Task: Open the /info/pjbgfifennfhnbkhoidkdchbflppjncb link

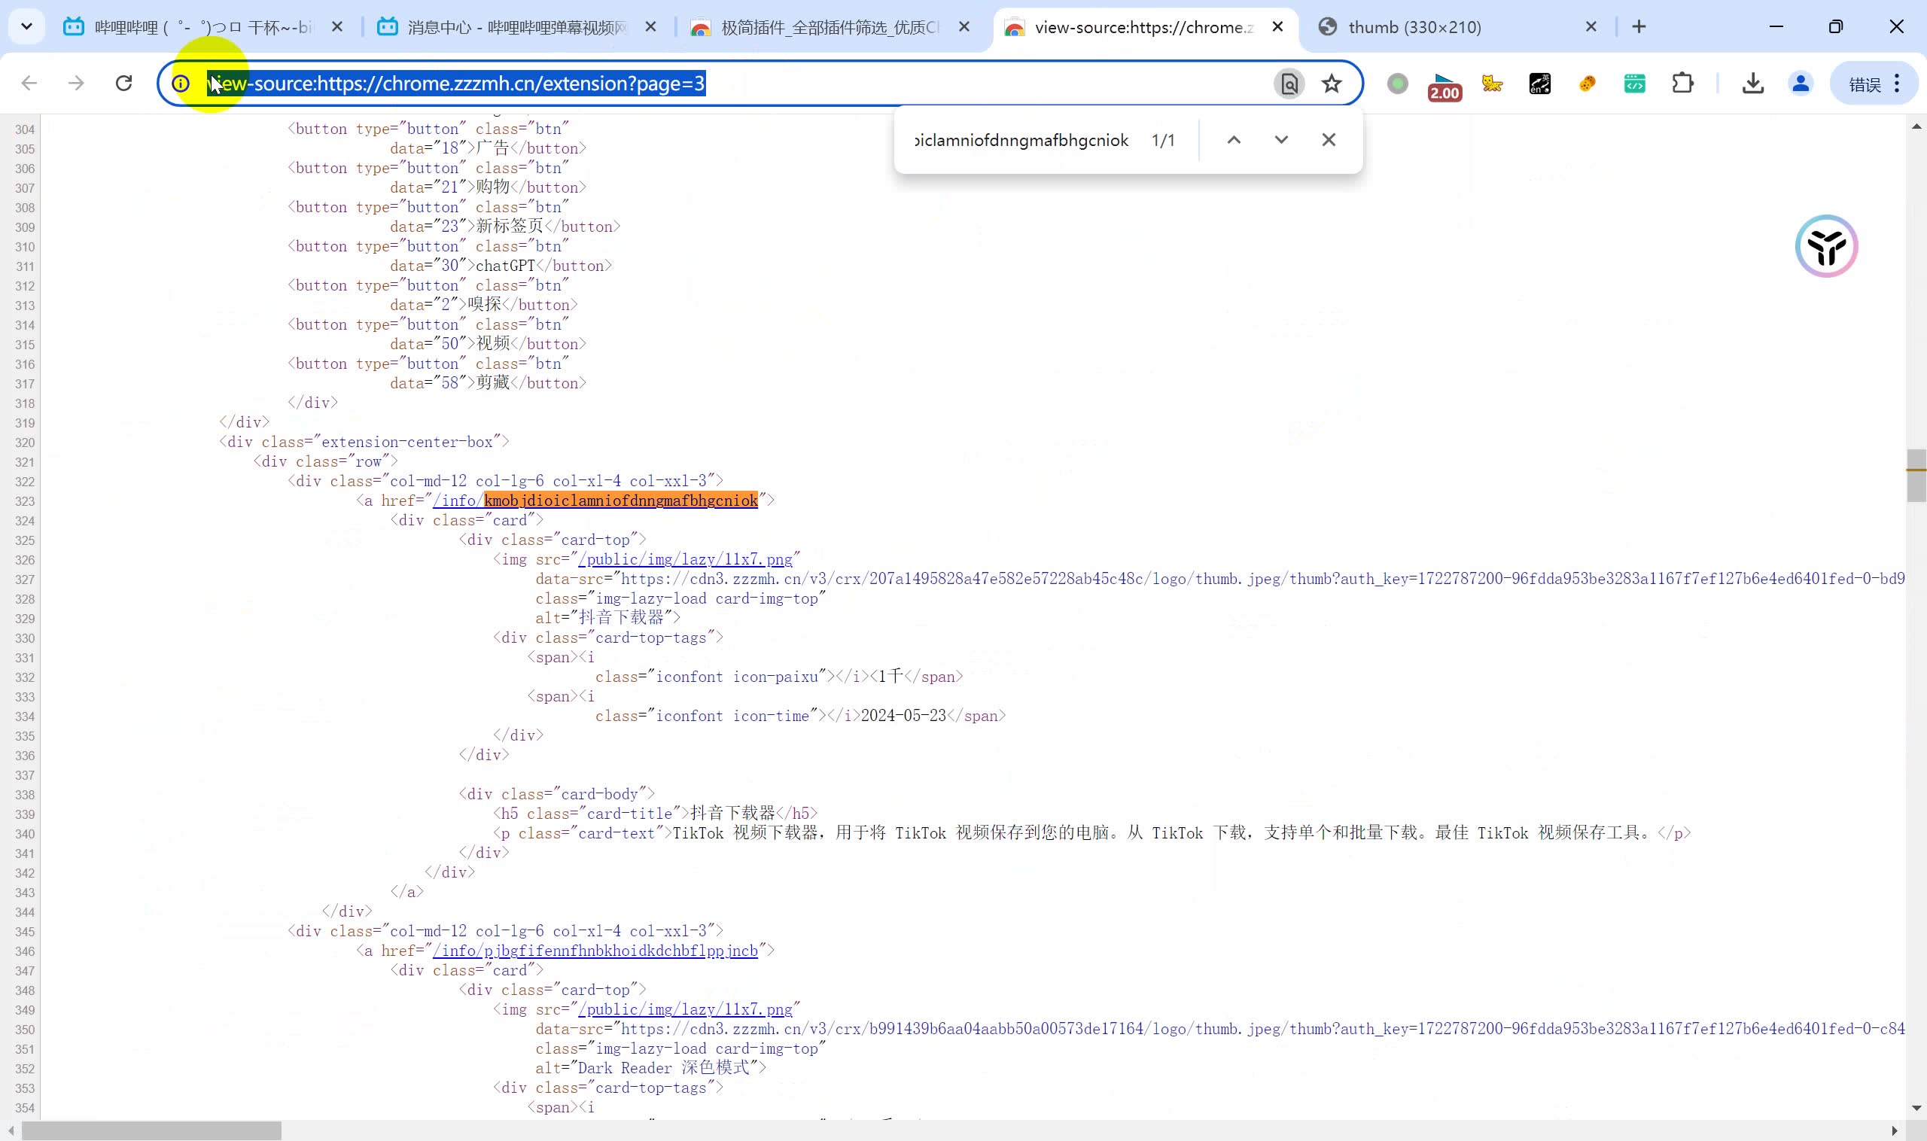Action: (x=595, y=951)
